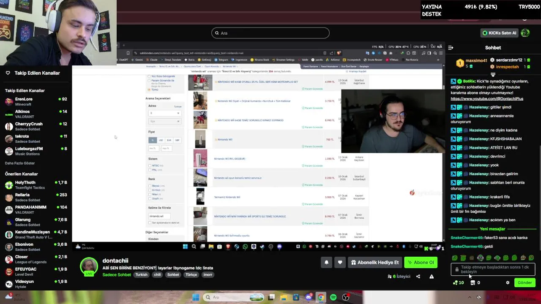The image size is (541, 304).
Task: Click the notification bell icon for dontachii
Action: coord(326,262)
